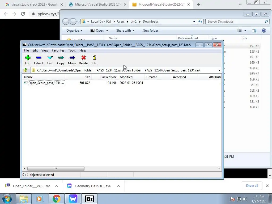
Task: Open the View menu in 7-Zip
Action: pyautogui.click(x=45, y=50)
